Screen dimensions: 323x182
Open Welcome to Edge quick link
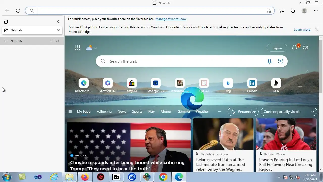(x=84, y=85)
